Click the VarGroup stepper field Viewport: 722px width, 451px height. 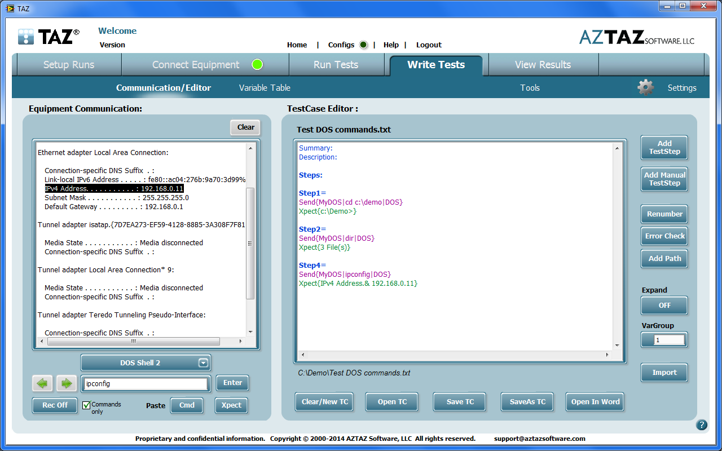[668, 340]
